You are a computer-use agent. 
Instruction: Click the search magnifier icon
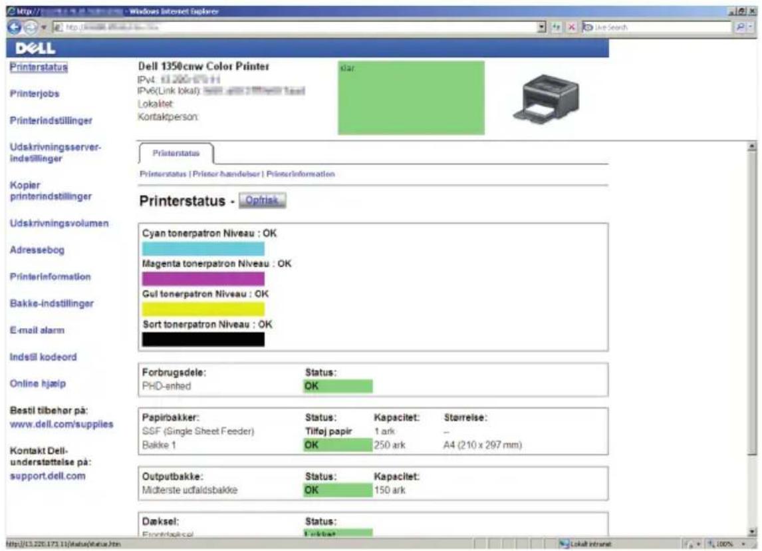point(739,27)
